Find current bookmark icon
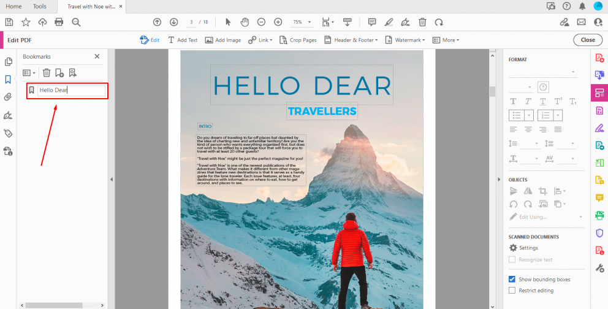 72,72
